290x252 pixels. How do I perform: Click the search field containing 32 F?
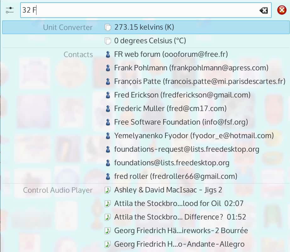pyautogui.click(x=146, y=10)
